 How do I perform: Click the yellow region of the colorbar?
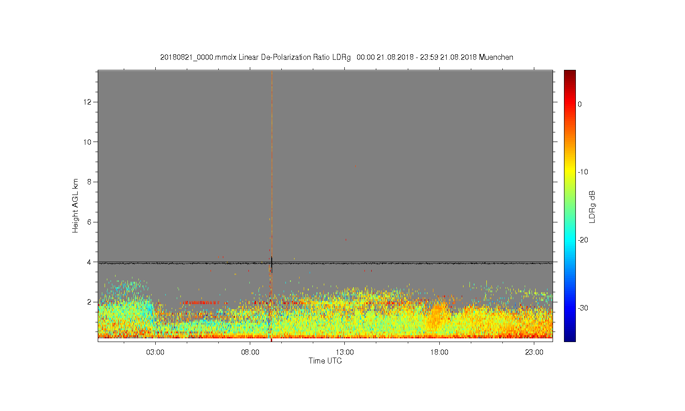pyautogui.click(x=569, y=172)
